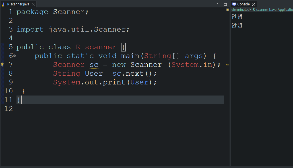Click 'static' keyword on line 6
Image resolution: width=293 pixels, height=168 pixels.
point(80,56)
